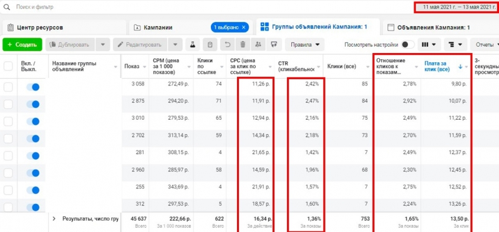
Task: Click Отношение кликов к показам header
Action: [397, 66]
